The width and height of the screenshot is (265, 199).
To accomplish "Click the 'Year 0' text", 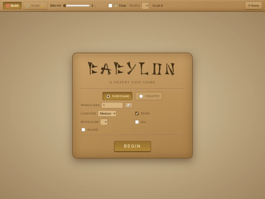I will click(x=158, y=6).
